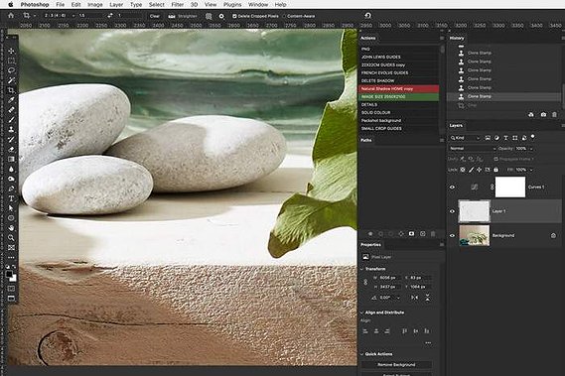Image resolution: width=565 pixels, height=376 pixels.
Task: Select the Blur tool
Action: point(11,169)
